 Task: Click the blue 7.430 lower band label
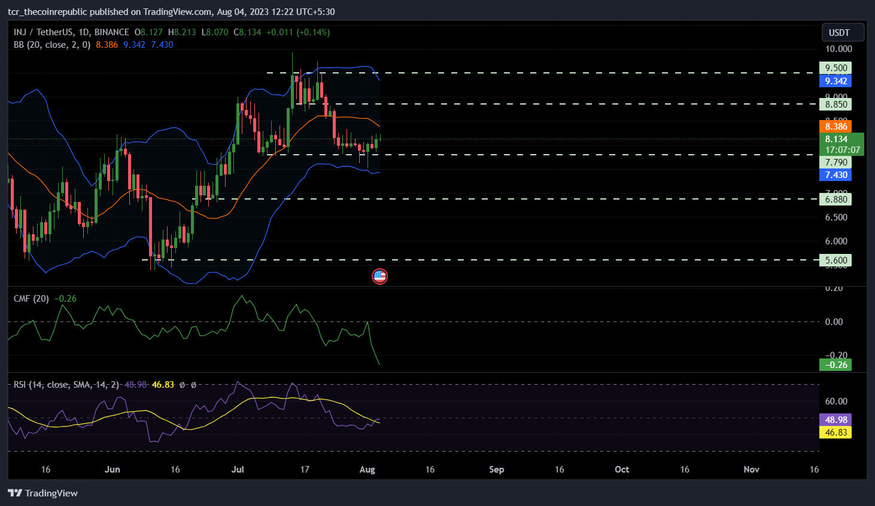[835, 175]
